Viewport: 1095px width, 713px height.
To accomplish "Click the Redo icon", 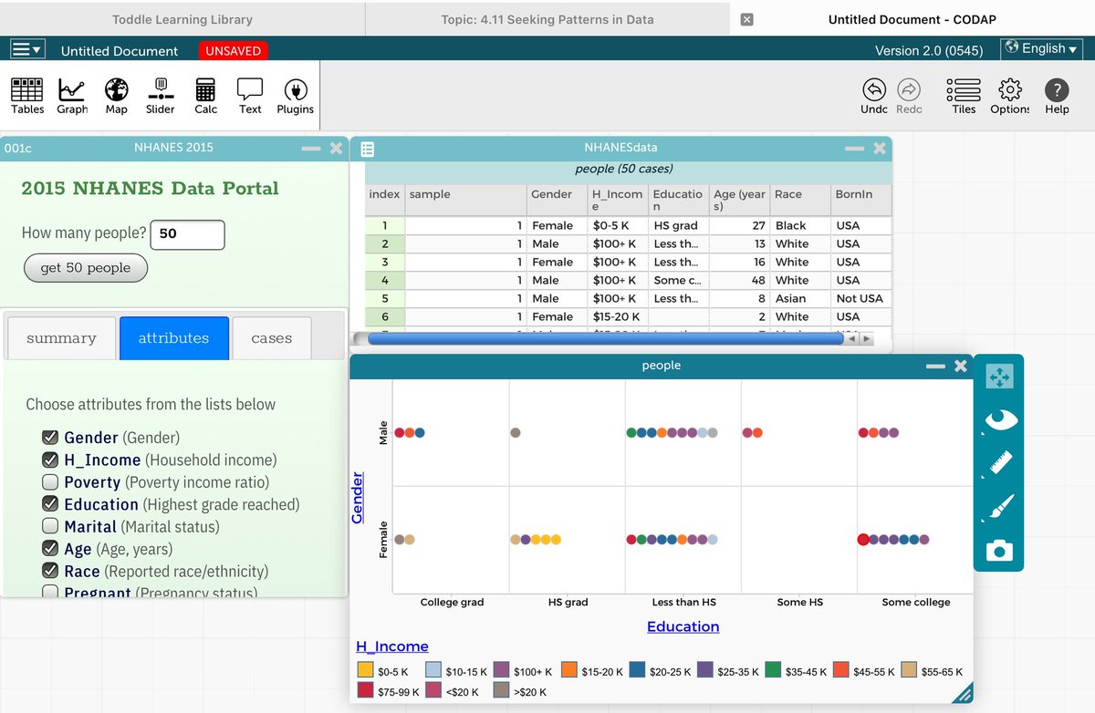I will point(909,96).
